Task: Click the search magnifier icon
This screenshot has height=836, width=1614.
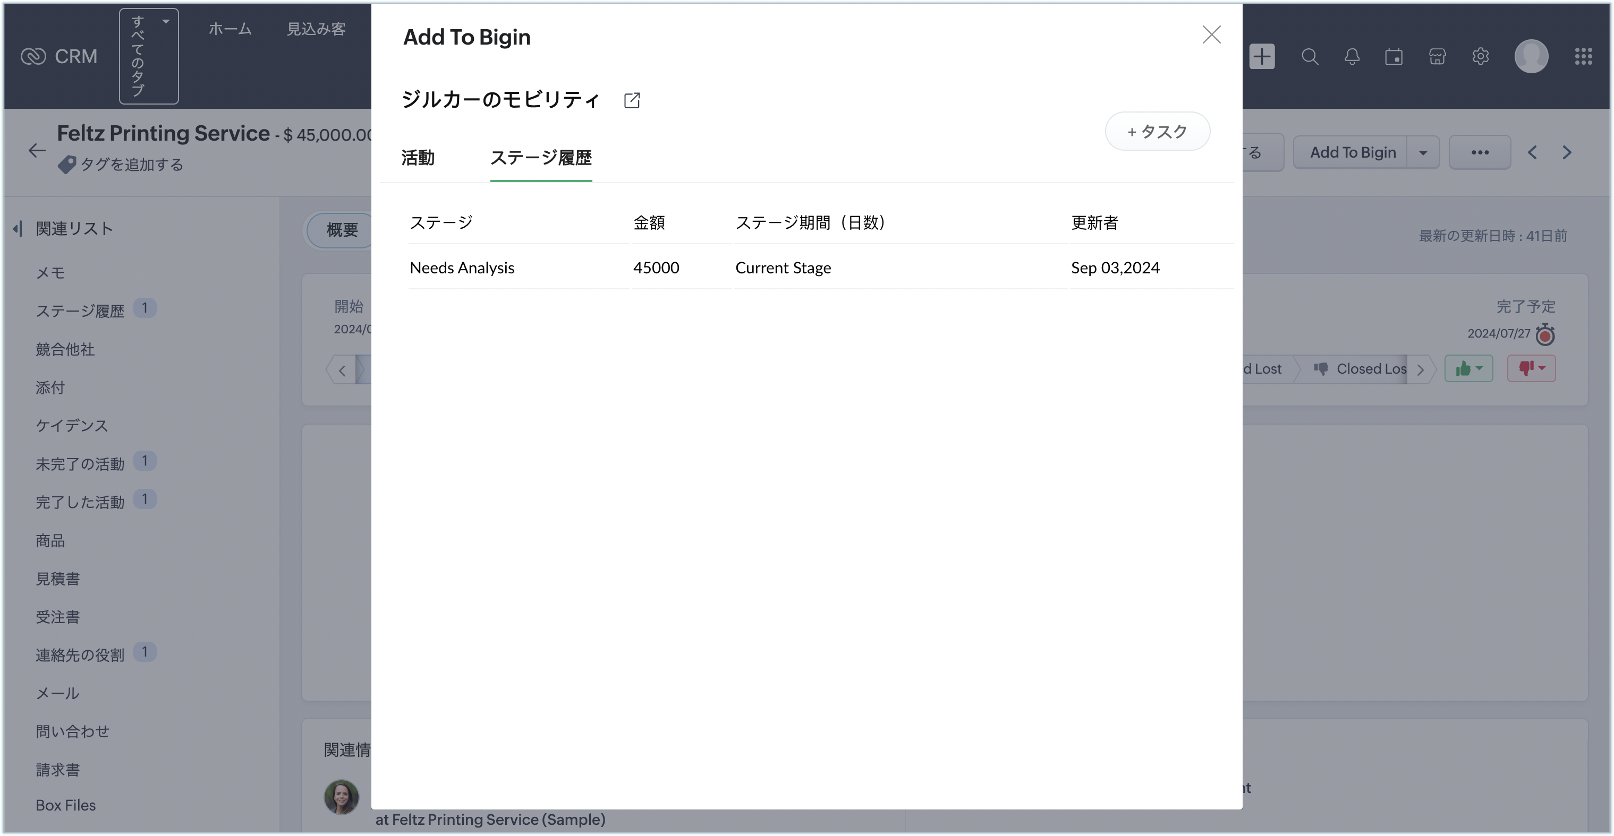Action: tap(1310, 57)
